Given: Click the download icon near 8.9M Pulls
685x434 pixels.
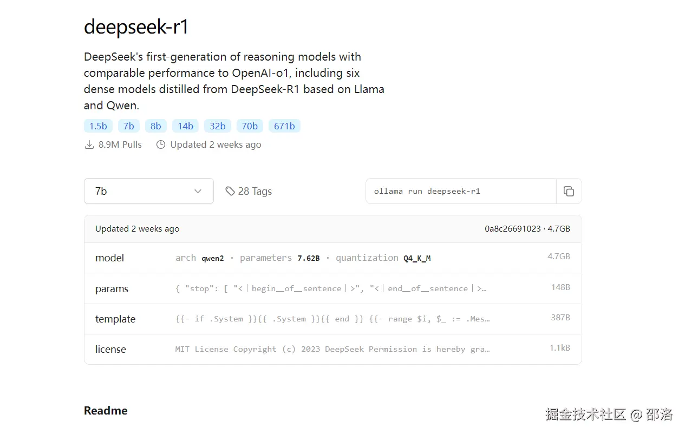Looking at the screenshot, I should click(x=89, y=145).
